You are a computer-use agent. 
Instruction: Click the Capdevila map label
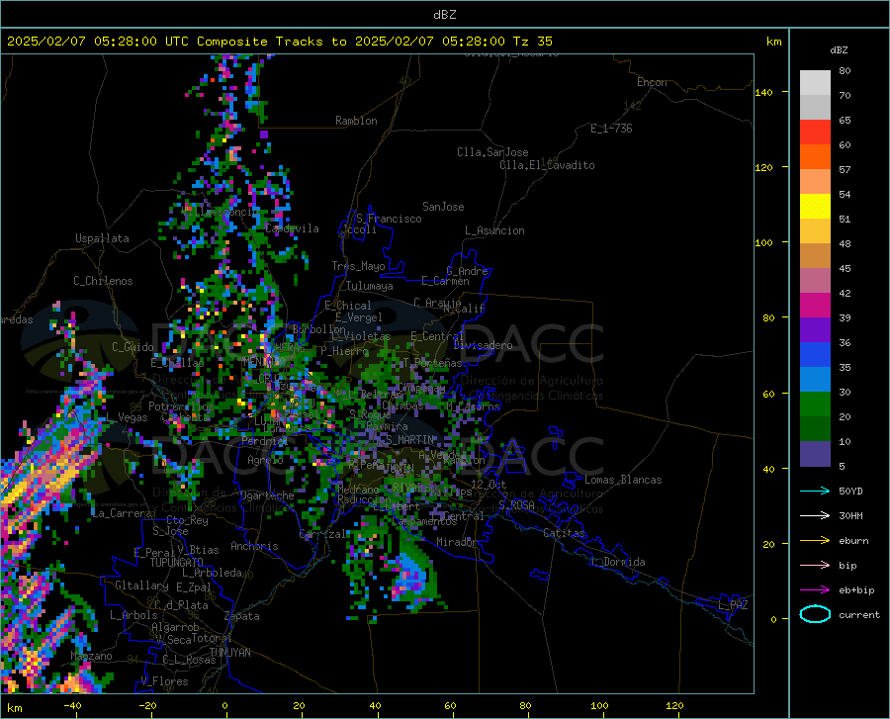pos(292,228)
